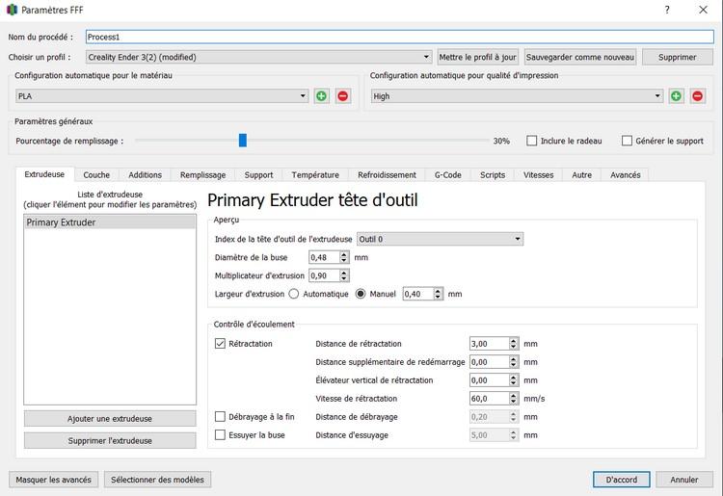
Task: Click Diamètre de la buse value field
Action: [x=324, y=257]
